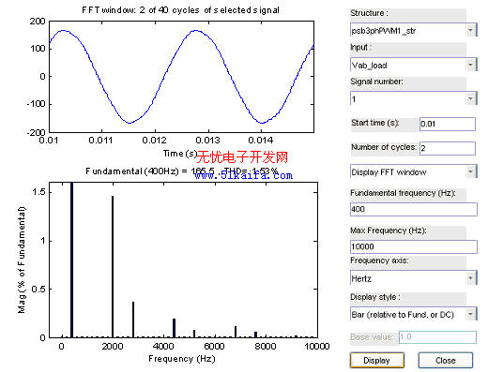The image size is (488, 372).
Task: Open the Display style Bar dropdown
Action: coord(414,314)
